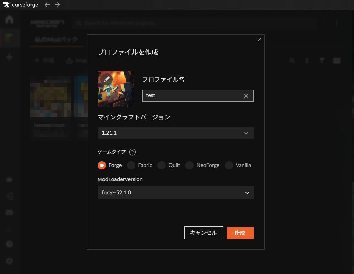Open the Home icon in the sidebar
This screenshot has width=354, height=274.
(9, 20)
